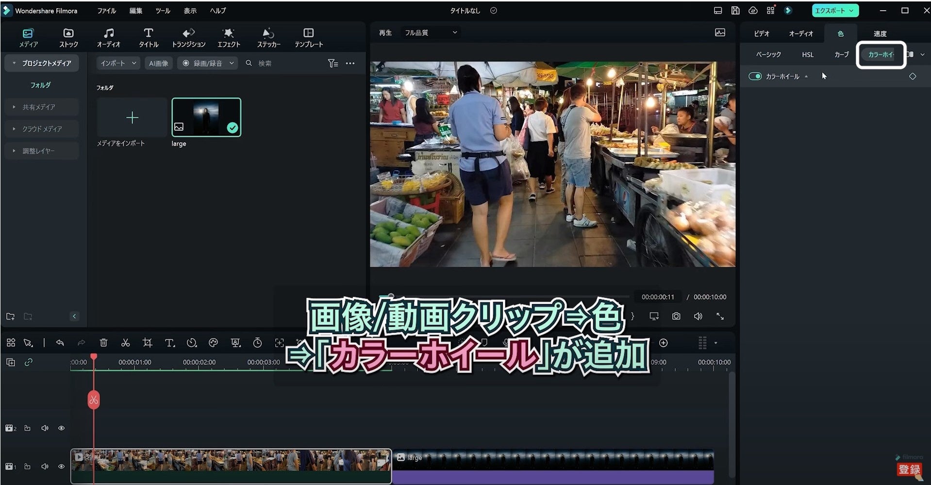Switch to the HSL color tab
This screenshot has height=485, width=931.
coord(807,55)
